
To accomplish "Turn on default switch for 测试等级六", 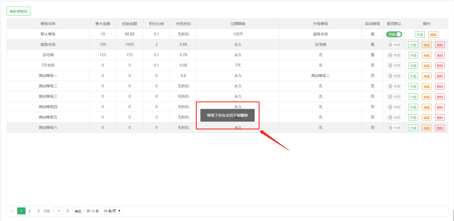I will (x=394, y=128).
